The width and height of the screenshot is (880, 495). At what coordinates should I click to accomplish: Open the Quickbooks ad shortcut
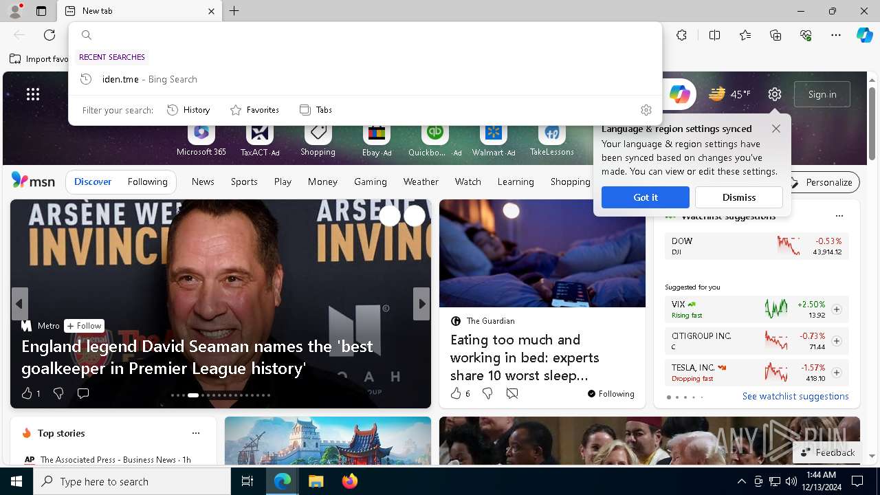click(434, 140)
